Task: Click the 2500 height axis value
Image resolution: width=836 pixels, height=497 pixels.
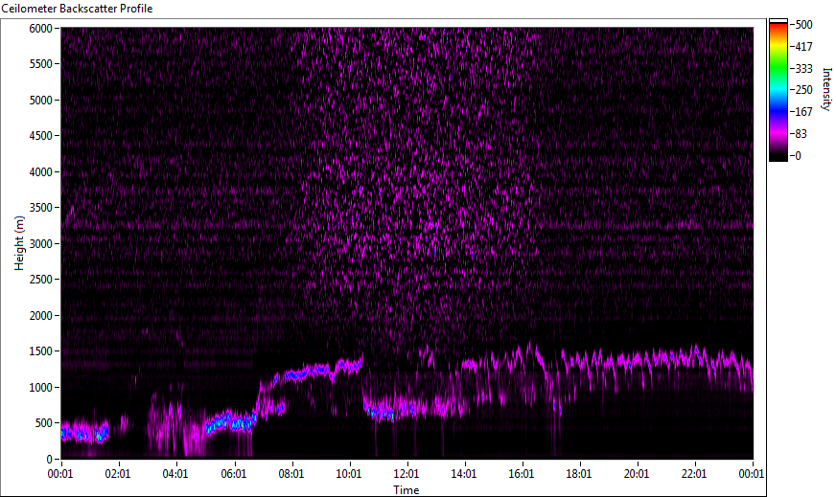Action: point(40,280)
